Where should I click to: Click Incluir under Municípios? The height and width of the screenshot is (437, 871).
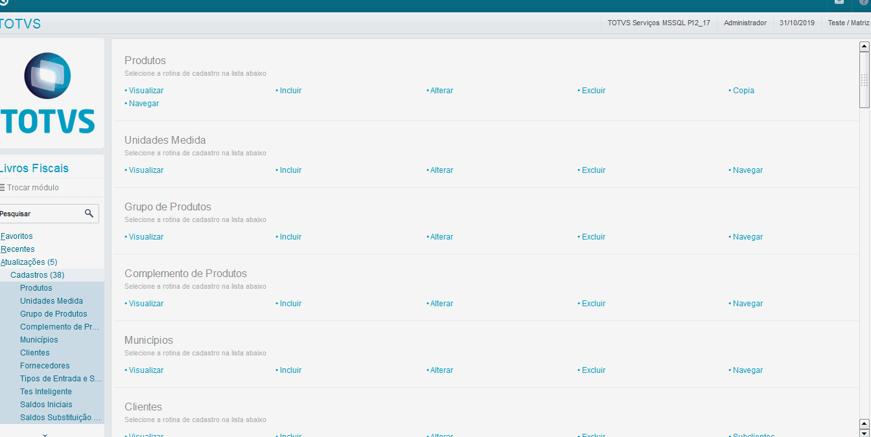coord(290,370)
